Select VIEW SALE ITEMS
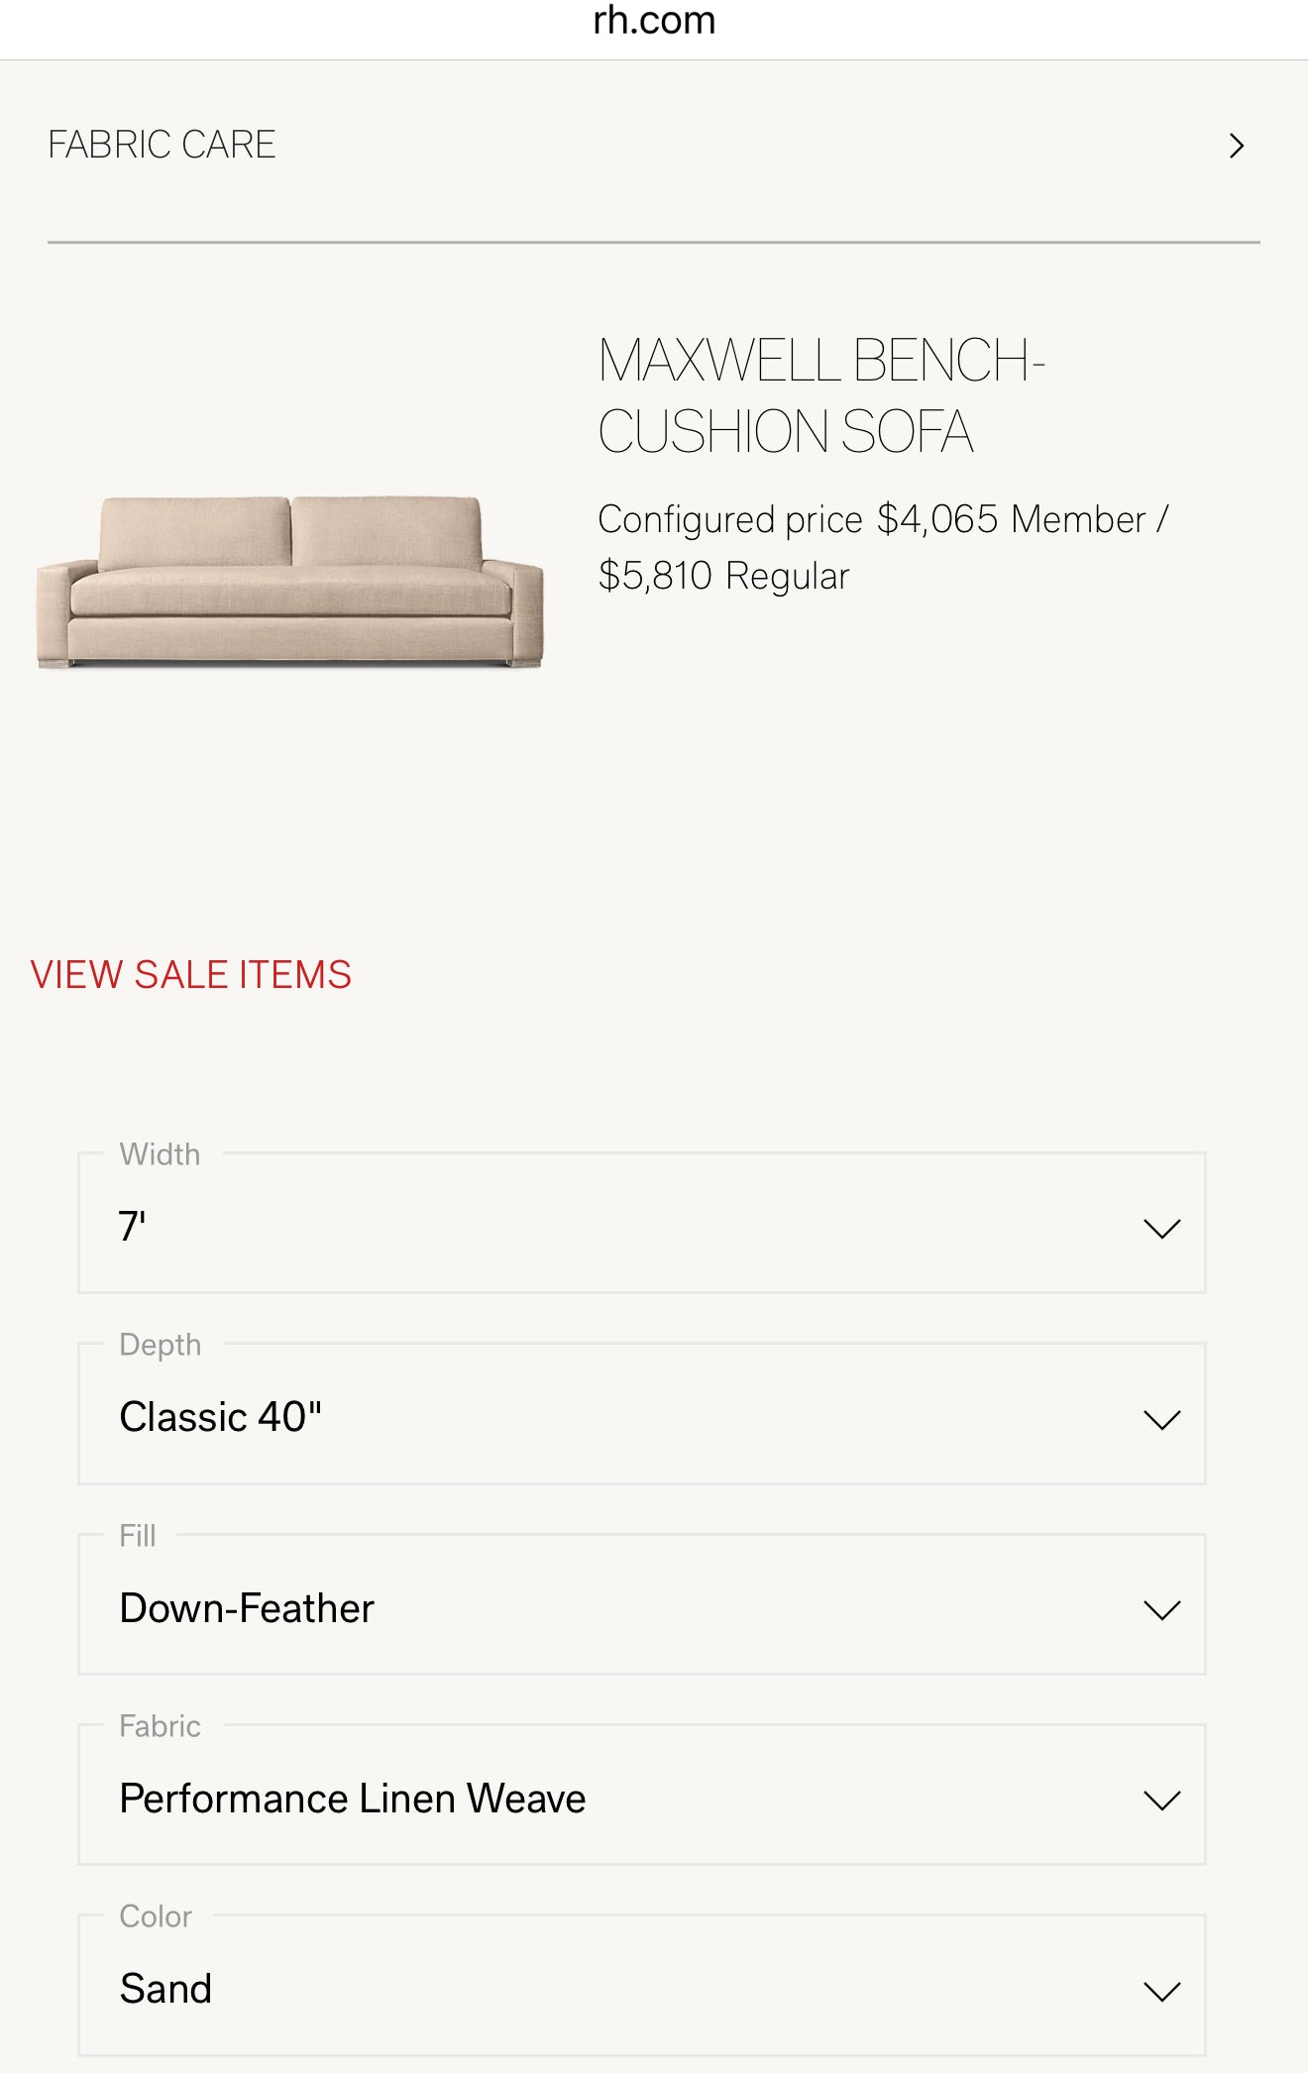The image size is (1308, 2073). [x=191, y=974]
